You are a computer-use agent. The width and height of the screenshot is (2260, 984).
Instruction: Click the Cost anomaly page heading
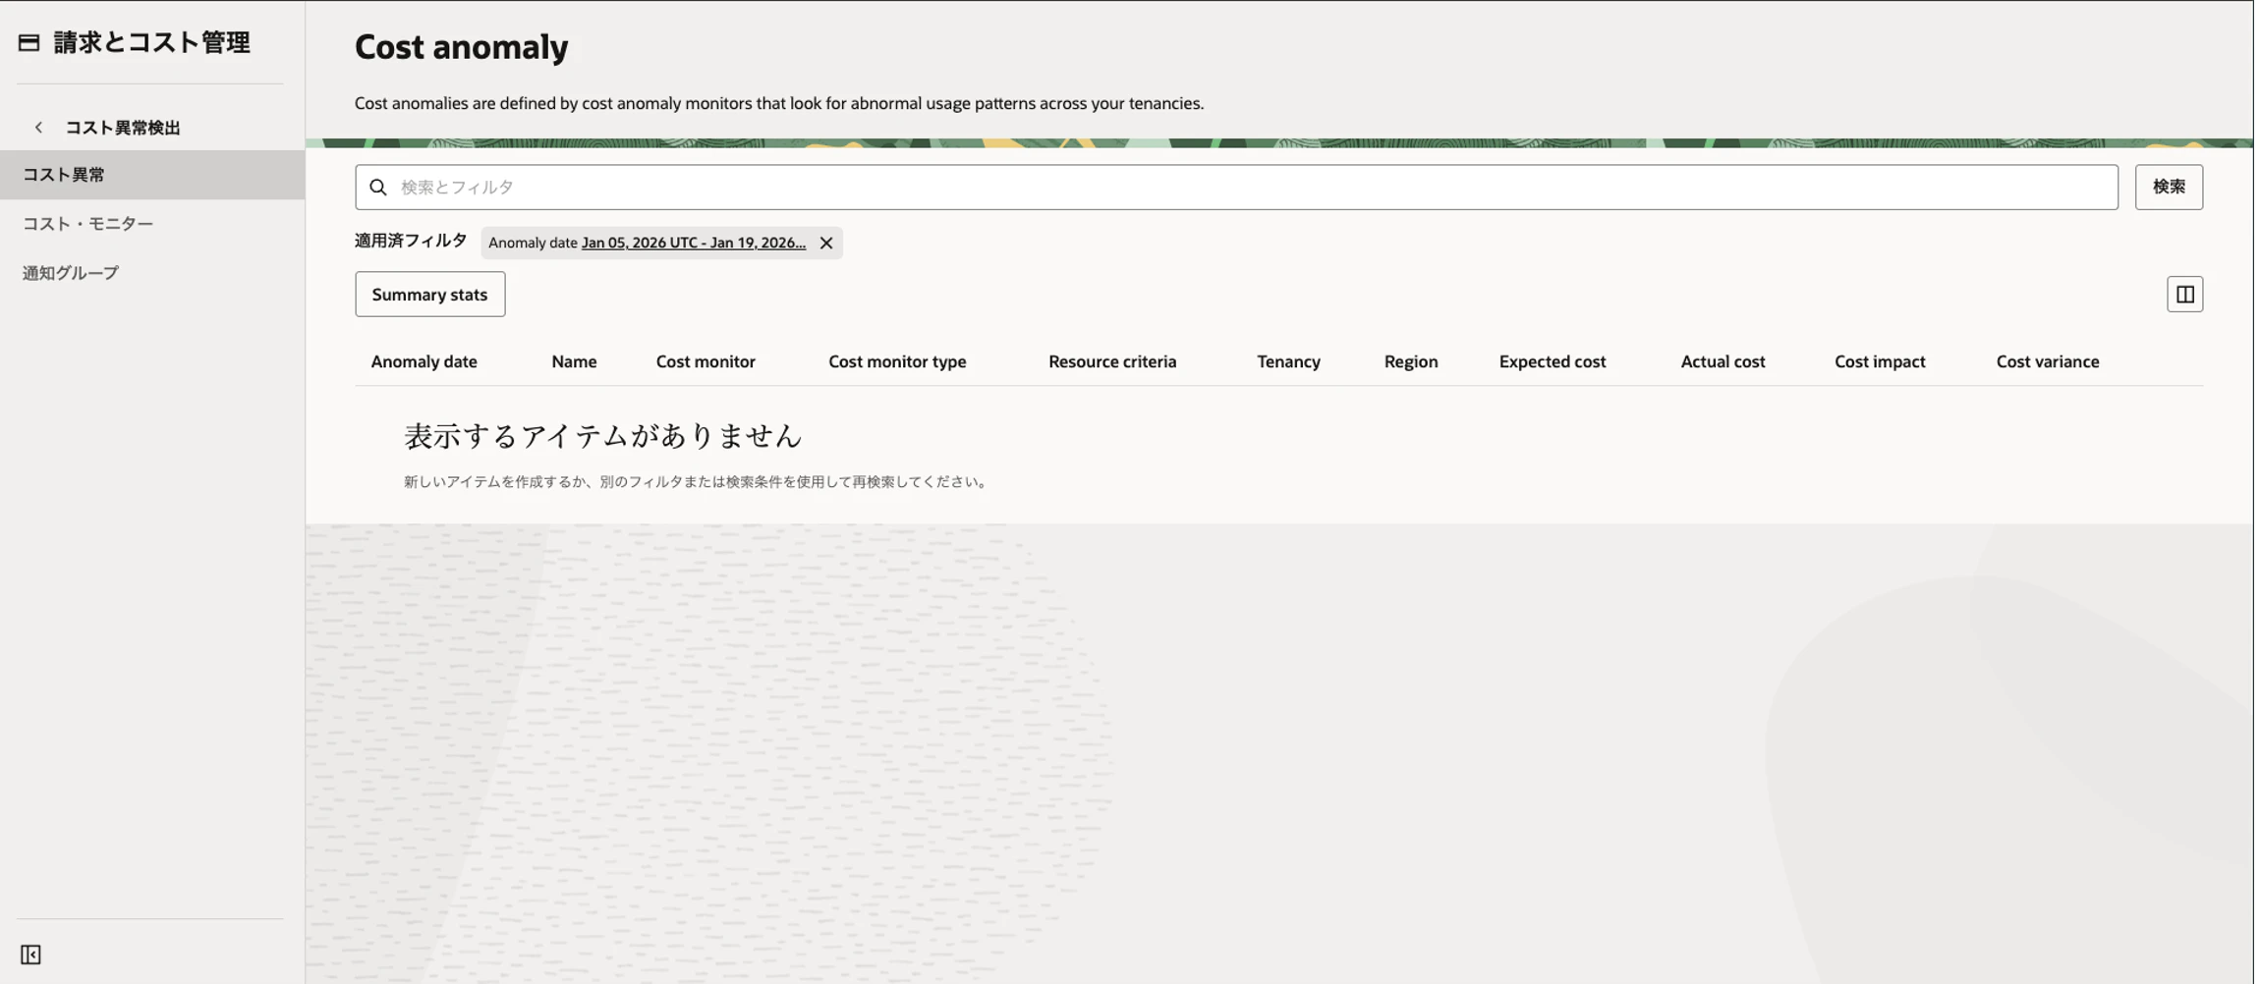point(461,47)
